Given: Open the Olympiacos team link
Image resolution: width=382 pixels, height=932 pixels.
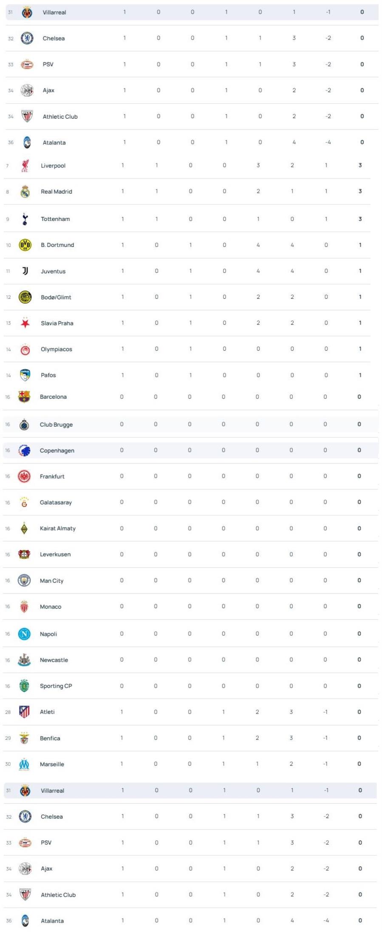Looking at the screenshot, I should [x=57, y=349].
